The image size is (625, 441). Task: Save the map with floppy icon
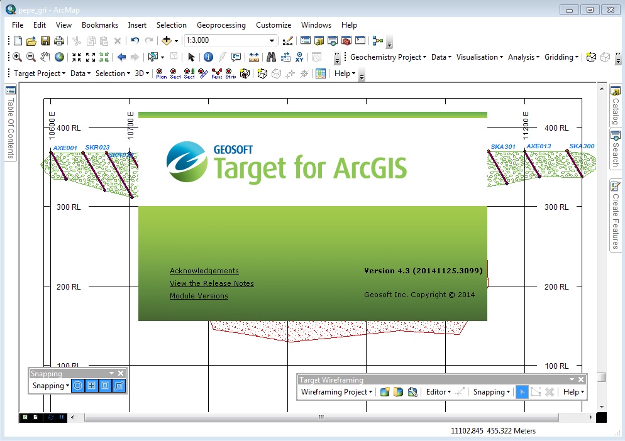[45, 40]
